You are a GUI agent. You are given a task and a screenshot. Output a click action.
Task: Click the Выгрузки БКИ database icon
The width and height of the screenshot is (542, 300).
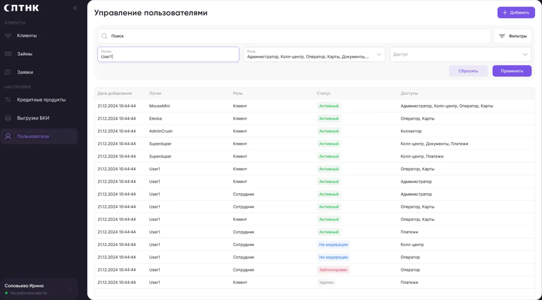tap(8, 118)
